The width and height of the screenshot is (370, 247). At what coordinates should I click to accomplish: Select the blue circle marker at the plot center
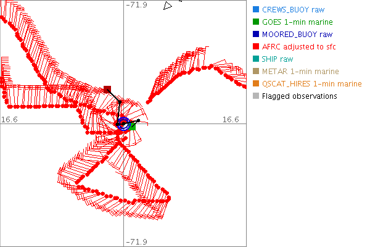124,124
